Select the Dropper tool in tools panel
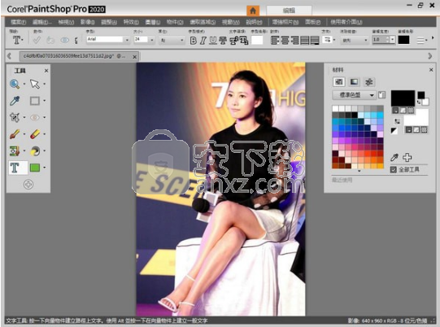The height and width of the screenshot is (327, 440). click(x=15, y=101)
